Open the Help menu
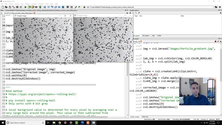 pyautogui.click(x=56, y=4)
